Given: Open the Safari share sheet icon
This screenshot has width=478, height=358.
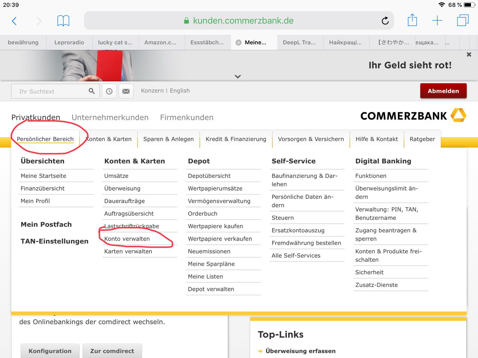Looking at the screenshot, I should (412, 20).
